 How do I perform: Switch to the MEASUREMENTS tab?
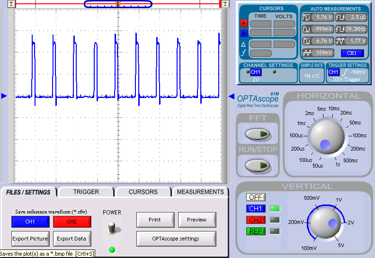199,192
